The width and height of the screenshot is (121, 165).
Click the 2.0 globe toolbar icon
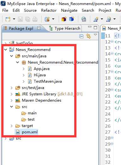[84, 19]
